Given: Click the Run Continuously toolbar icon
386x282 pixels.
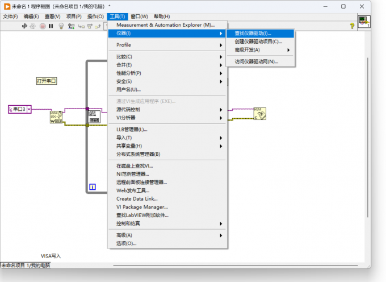Looking at the screenshot, I should pyautogui.click(x=33, y=26).
